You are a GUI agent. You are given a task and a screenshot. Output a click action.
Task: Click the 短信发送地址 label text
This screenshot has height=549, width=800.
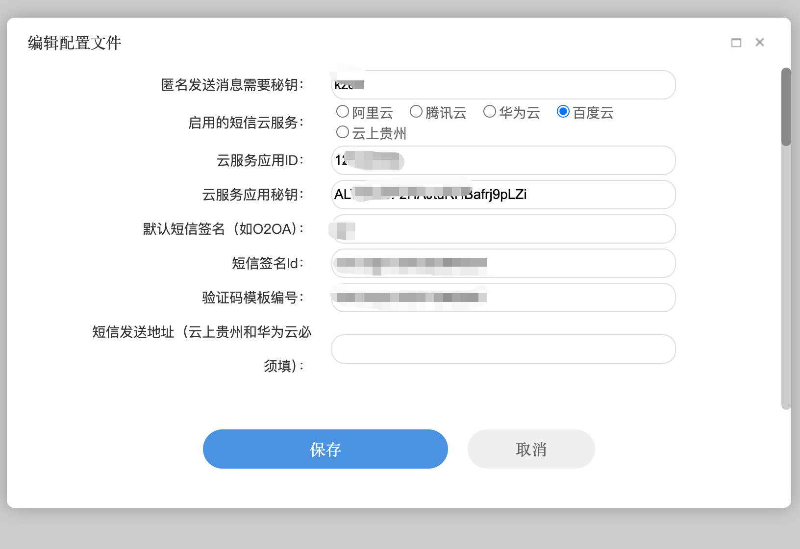coord(201,332)
